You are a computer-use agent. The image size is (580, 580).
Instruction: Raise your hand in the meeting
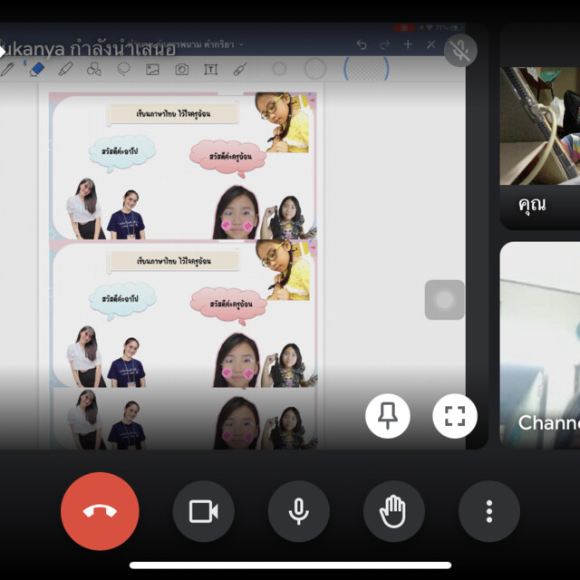(394, 511)
